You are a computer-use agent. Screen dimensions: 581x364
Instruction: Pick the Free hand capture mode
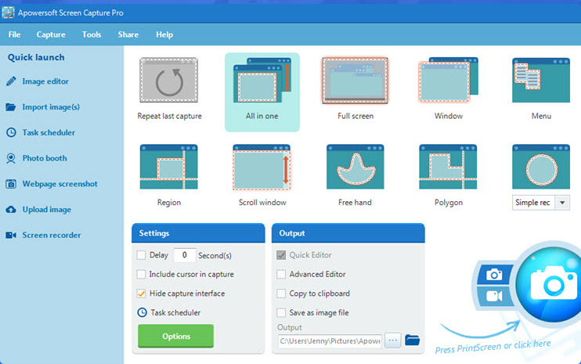pyautogui.click(x=355, y=167)
